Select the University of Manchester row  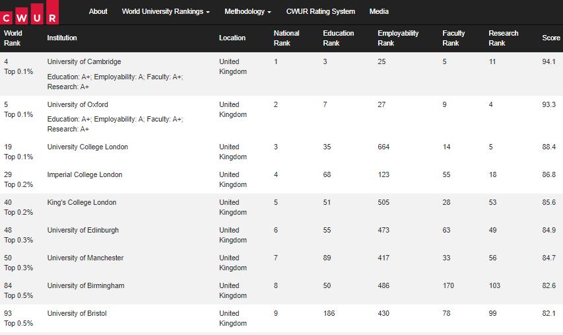(x=85, y=258)
